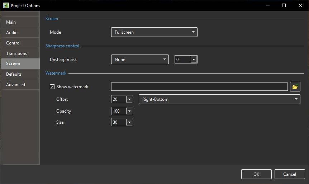This screenshot has width=309, height=184.
Task: Open the Size value dropdown arrow
Action: point(129,122)
